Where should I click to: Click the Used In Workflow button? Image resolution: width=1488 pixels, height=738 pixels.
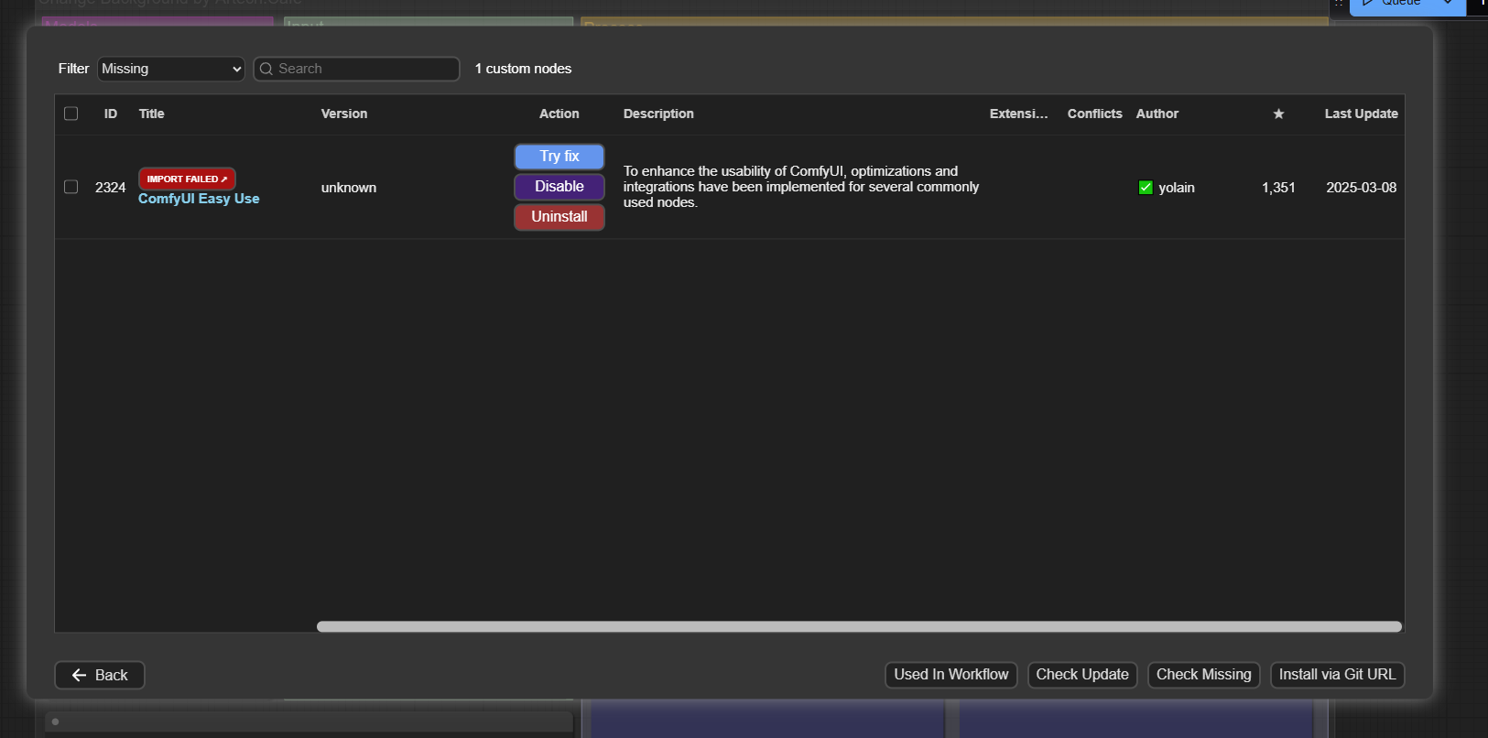(950, 675)
